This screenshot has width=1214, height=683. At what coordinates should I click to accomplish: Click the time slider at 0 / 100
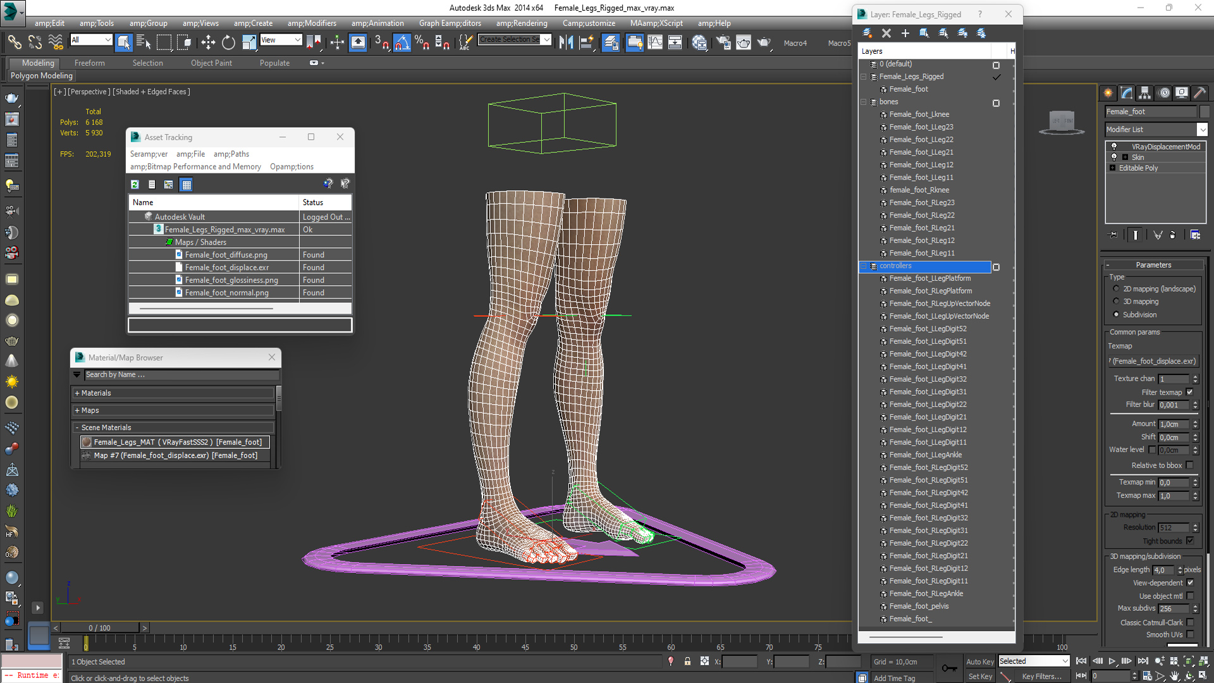point(99,628)
